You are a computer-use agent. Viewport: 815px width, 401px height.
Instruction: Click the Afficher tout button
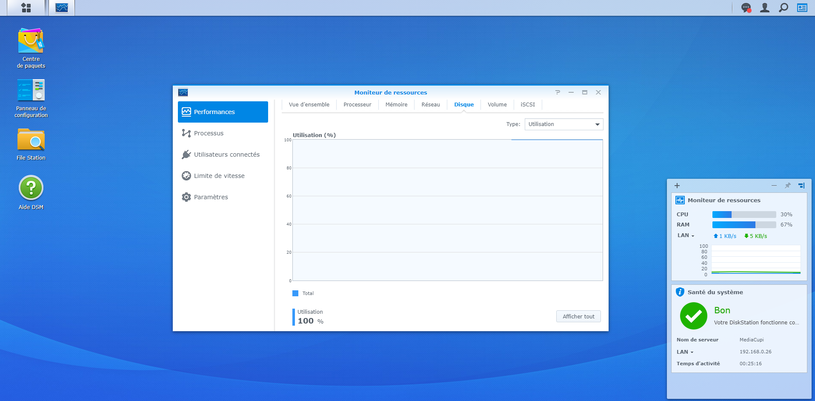click(x=578, y=316)
